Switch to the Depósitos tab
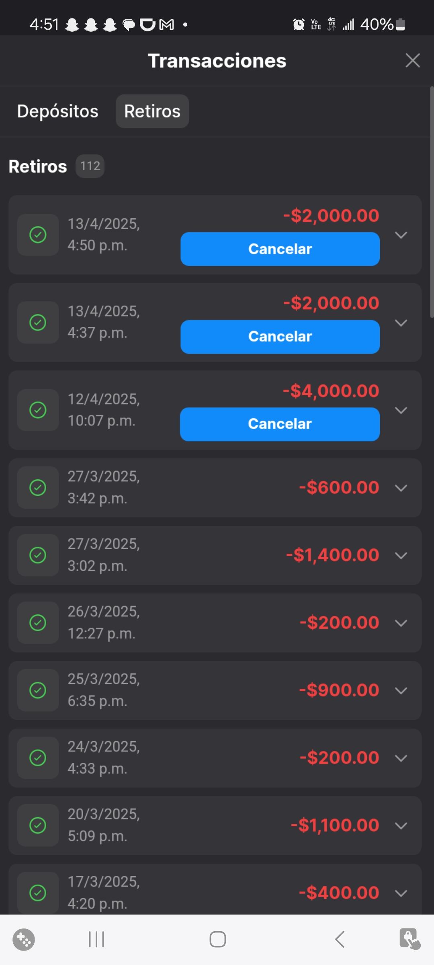This screenshot has height=965, width=434. 58,111
